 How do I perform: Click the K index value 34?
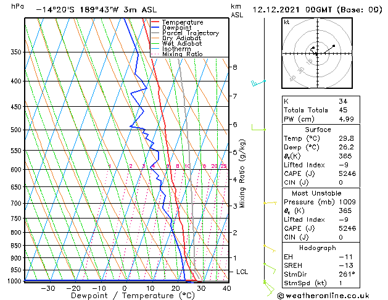343,101
